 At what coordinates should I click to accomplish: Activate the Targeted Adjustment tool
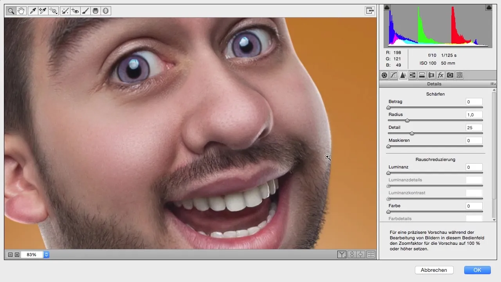pos(53,11)
